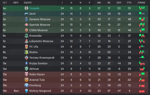
Task: Sort table by PTS column header
Action: click(x=129, y=3)
